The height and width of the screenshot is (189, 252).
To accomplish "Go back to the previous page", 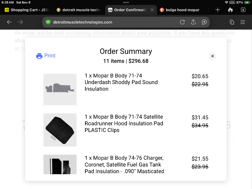I will click(x=9, y=22).
